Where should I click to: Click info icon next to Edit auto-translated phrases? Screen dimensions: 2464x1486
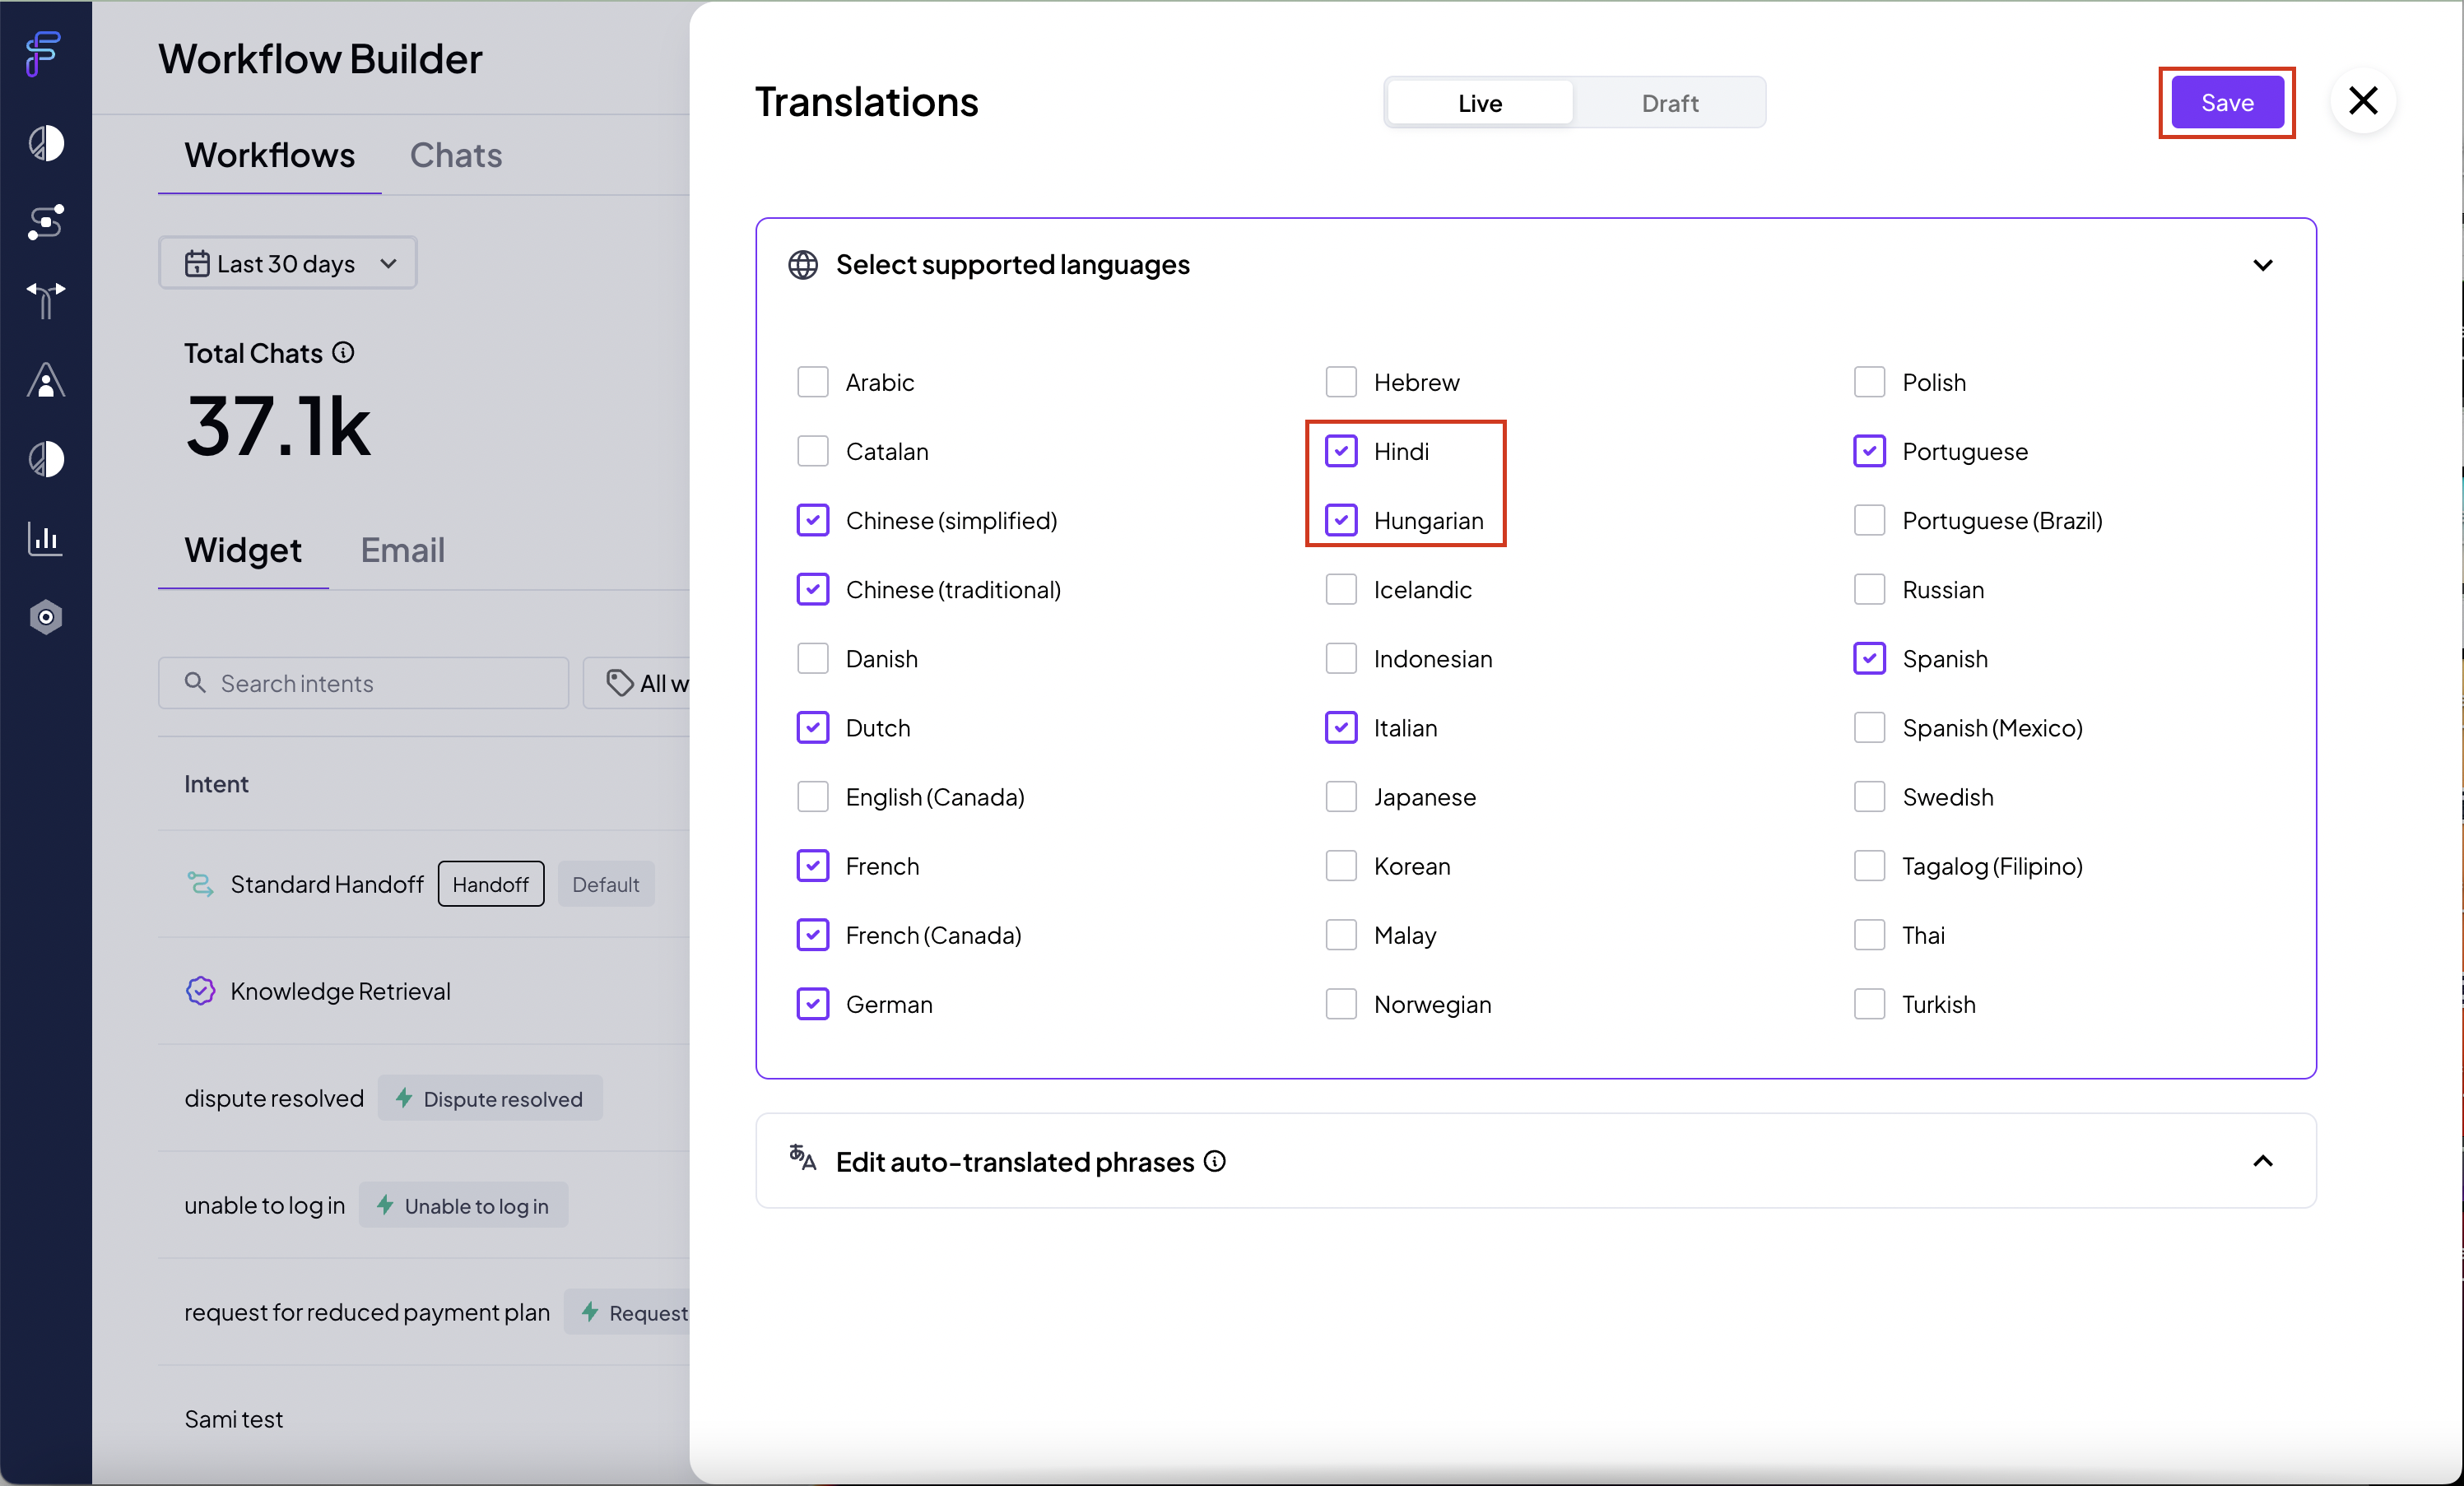click(x=1215, y=1161)
